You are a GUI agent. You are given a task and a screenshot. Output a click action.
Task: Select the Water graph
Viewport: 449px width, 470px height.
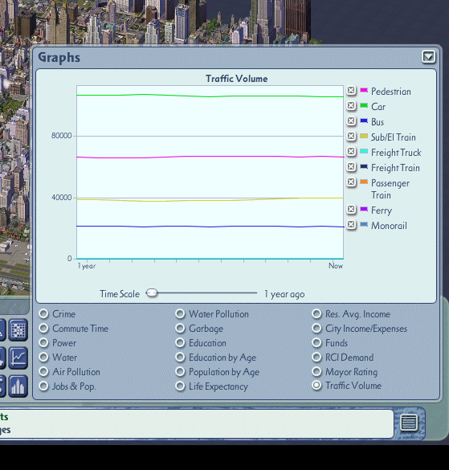pos(43,357)
